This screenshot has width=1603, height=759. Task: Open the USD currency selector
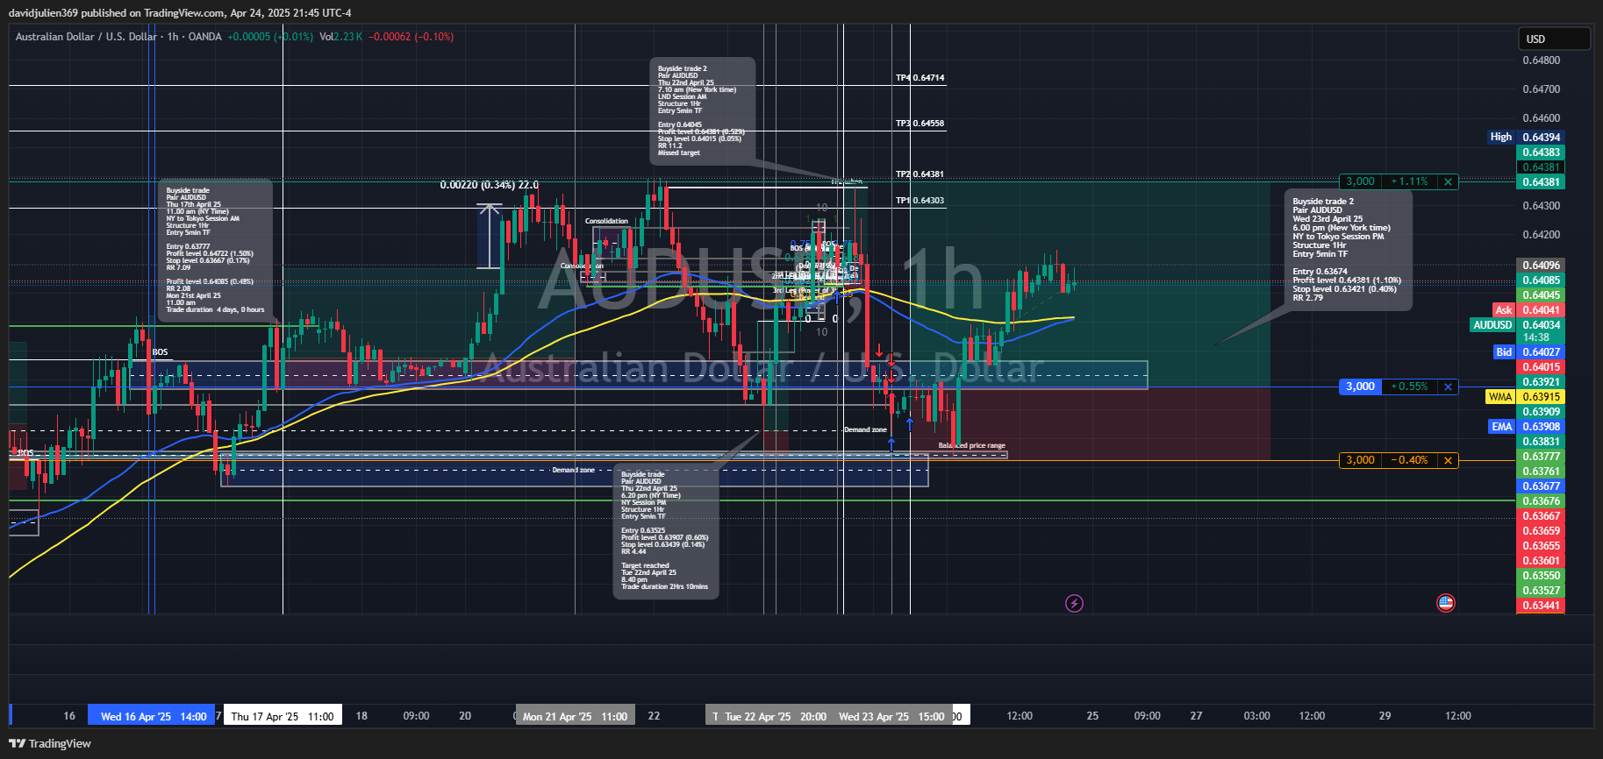(1554, 39)
